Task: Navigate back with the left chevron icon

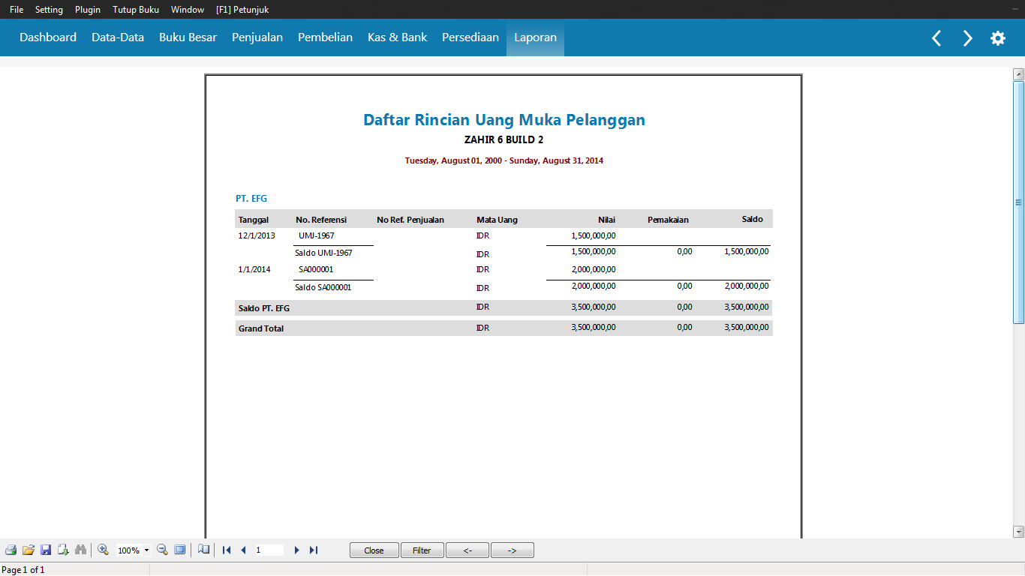Action: pyautogui.click(x=936, y=38)
